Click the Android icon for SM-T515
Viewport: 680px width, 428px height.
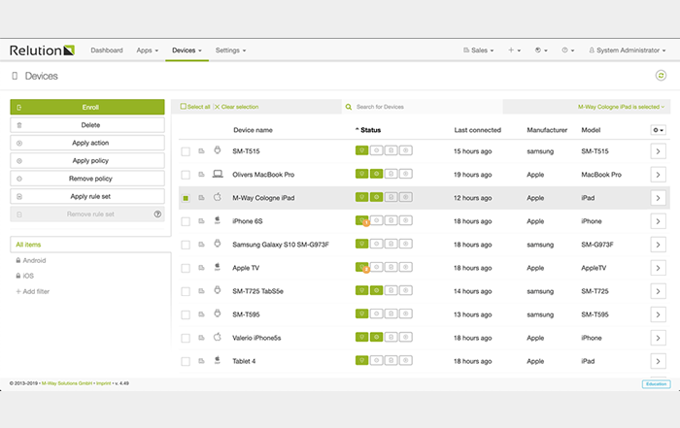[218, 150]
